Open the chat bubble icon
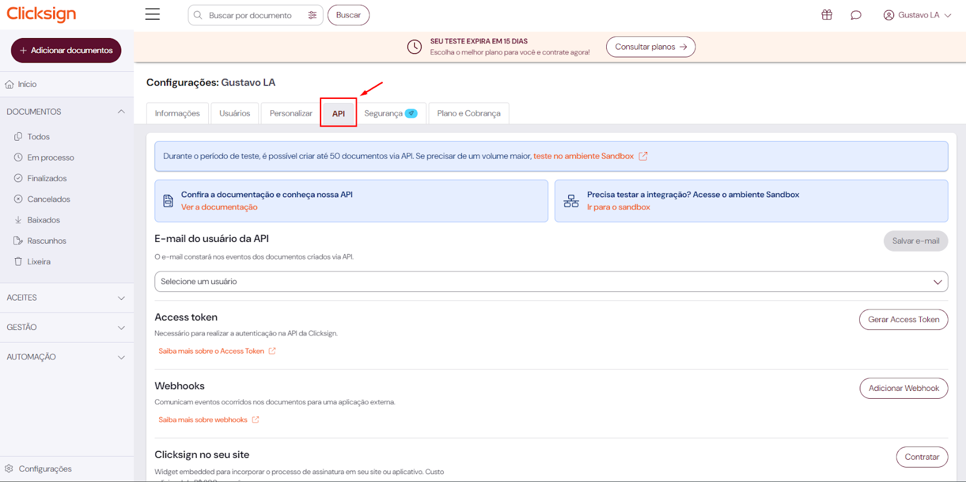The height and width of the screenshot is (482, 966). 856,15
